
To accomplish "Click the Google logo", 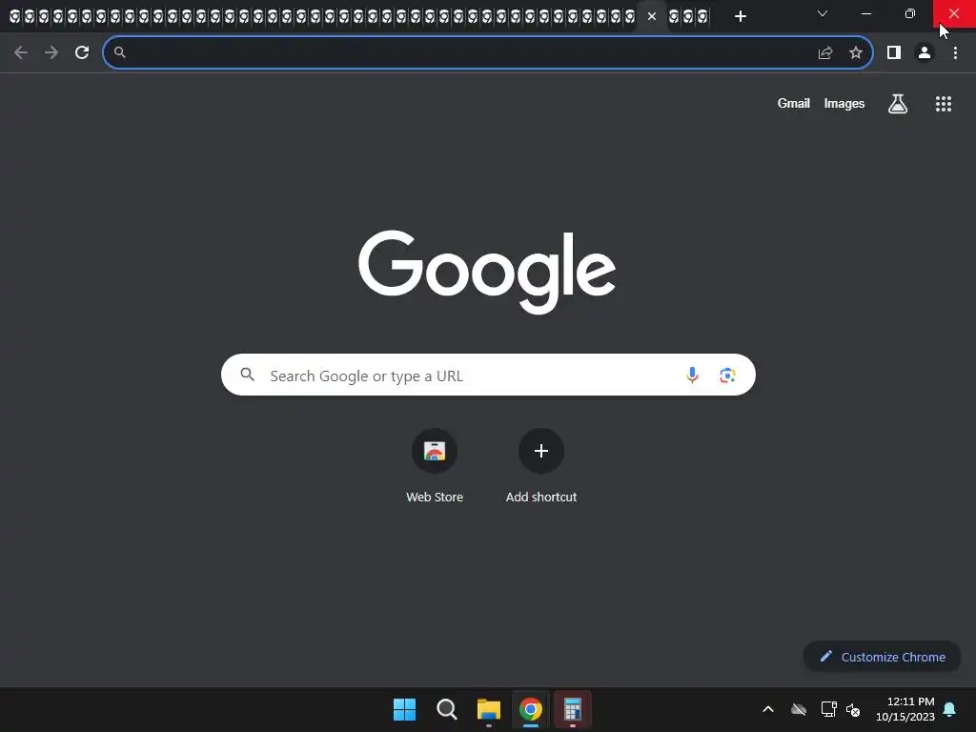I will pyautogui.click(x=487, y=272).
